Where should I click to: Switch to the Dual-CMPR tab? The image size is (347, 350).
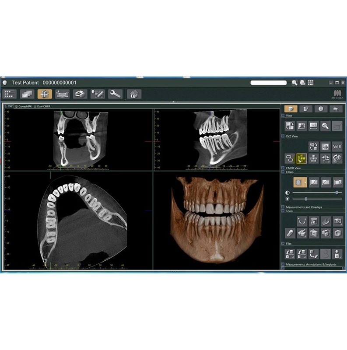[x=42, y=106]
